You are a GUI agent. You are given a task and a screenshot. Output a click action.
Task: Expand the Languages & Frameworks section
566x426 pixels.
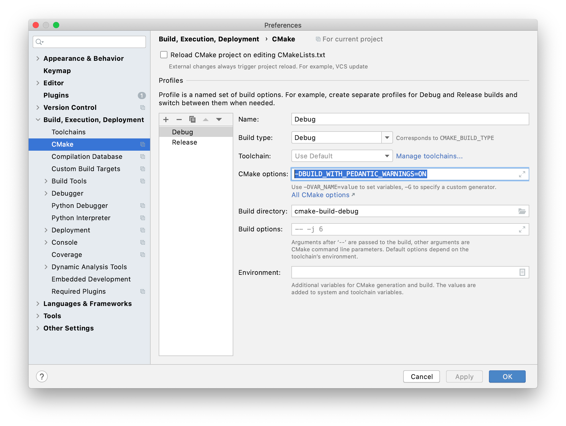38,304
